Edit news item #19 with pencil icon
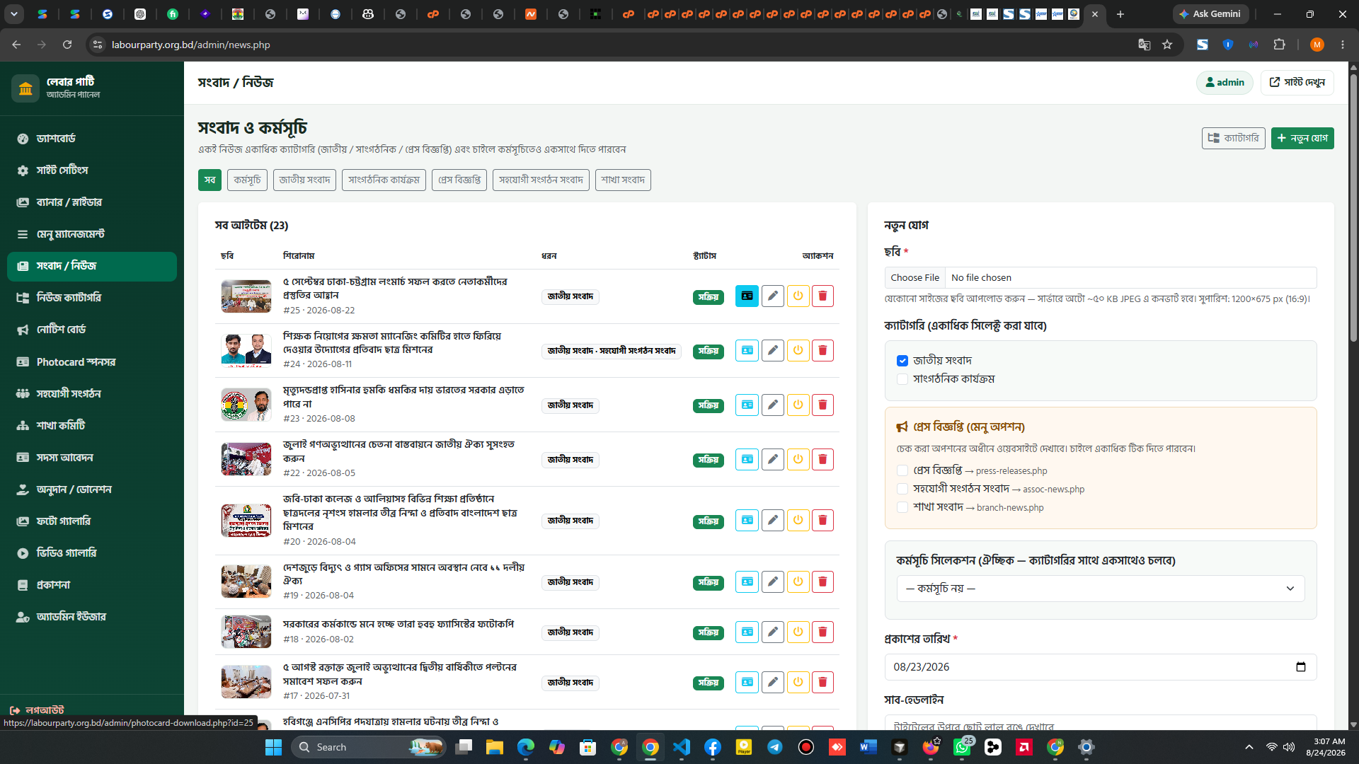This screenshot has height=764, width=1359. [x=772, y=581]
